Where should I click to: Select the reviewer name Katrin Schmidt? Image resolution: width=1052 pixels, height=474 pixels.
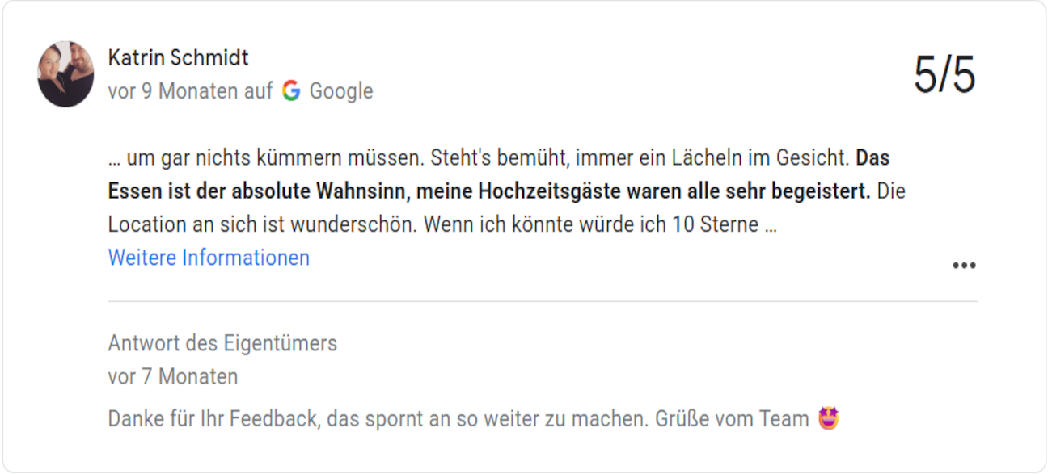pos(178,57)
